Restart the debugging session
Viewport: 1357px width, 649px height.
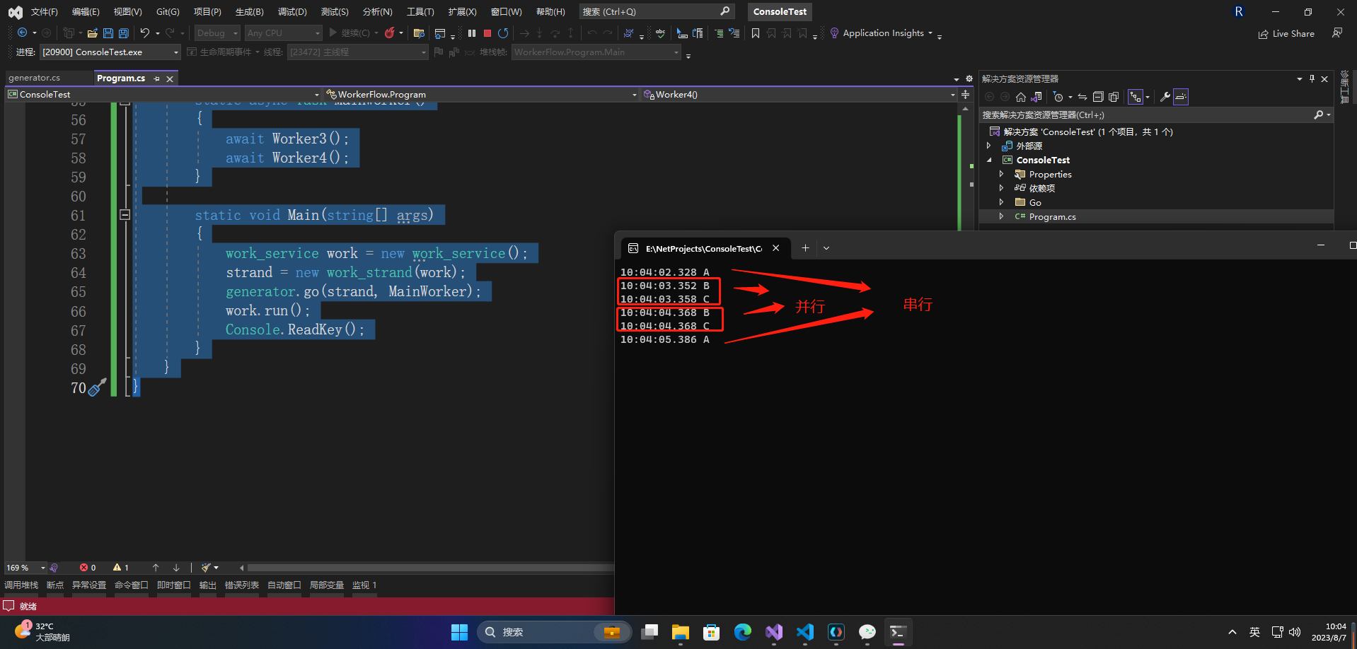[x=503, y=33]
